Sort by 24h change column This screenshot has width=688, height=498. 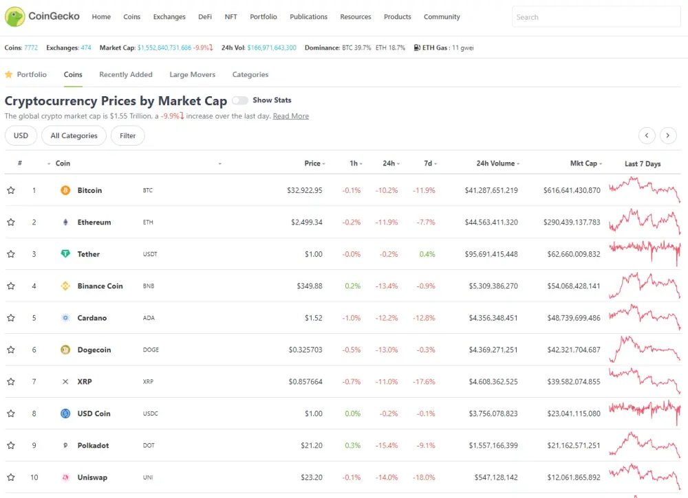pyautogui.click(x=391, y=163)
